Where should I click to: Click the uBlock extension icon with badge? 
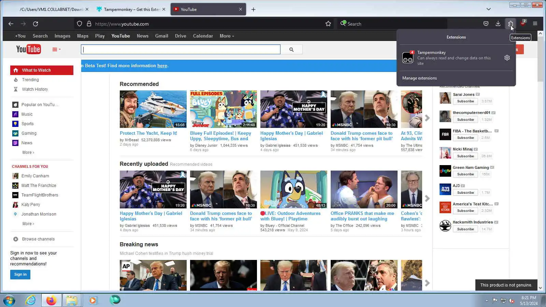[523, 23]
